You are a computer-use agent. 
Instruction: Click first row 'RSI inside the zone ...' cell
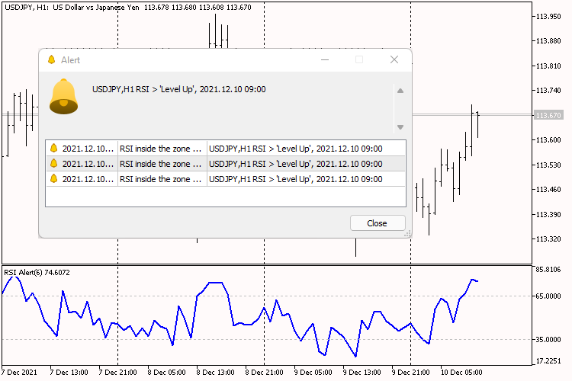click(x=161, y=149)
